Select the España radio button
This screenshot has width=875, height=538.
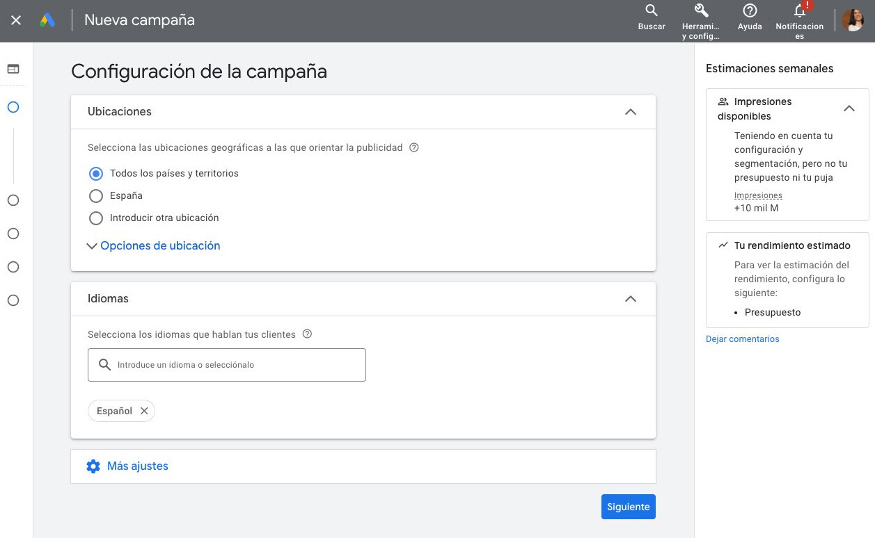[x=96, y=195]
